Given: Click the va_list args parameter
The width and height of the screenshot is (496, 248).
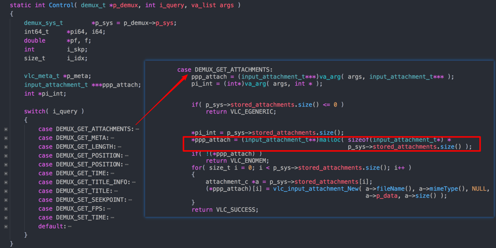Looking at the screenshot, I should tap(212, 5).
